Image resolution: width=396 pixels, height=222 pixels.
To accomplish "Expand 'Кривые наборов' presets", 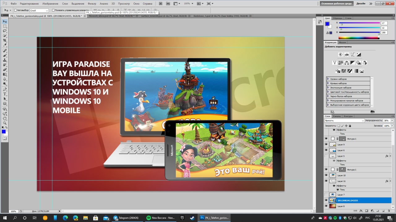I will click(328, 83).
